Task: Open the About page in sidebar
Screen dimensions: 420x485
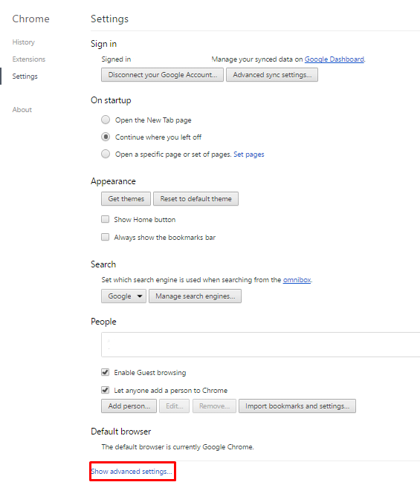Action: pos(22,110)
